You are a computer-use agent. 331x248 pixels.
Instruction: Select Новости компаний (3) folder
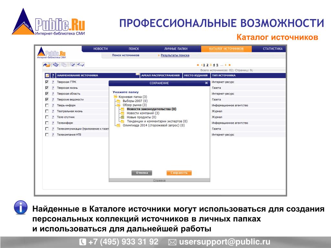143,113
